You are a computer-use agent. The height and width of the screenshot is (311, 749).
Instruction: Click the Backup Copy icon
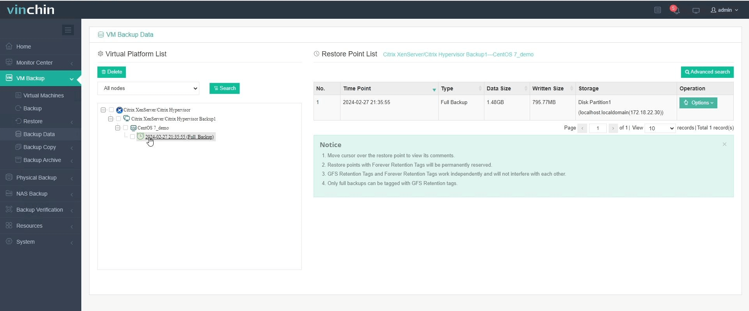tap(18, 147)
